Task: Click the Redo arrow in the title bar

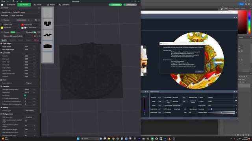Action: click(x=21, y=2)
